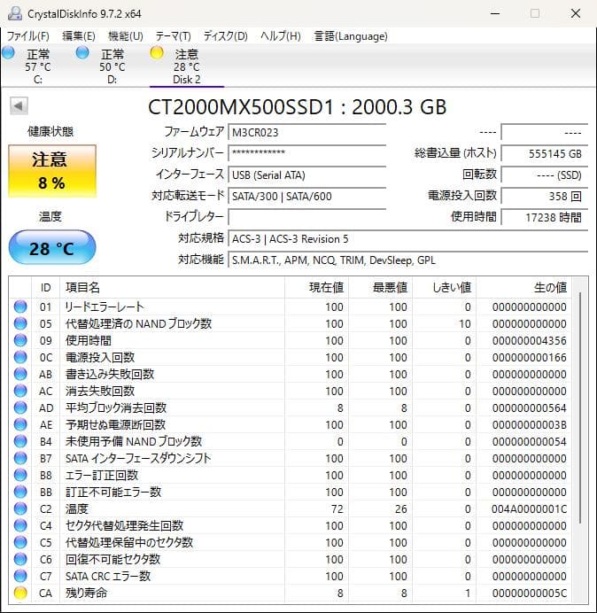Click the しきい値 column header
This screenshot has width=597, height=613.
[444, 288]
